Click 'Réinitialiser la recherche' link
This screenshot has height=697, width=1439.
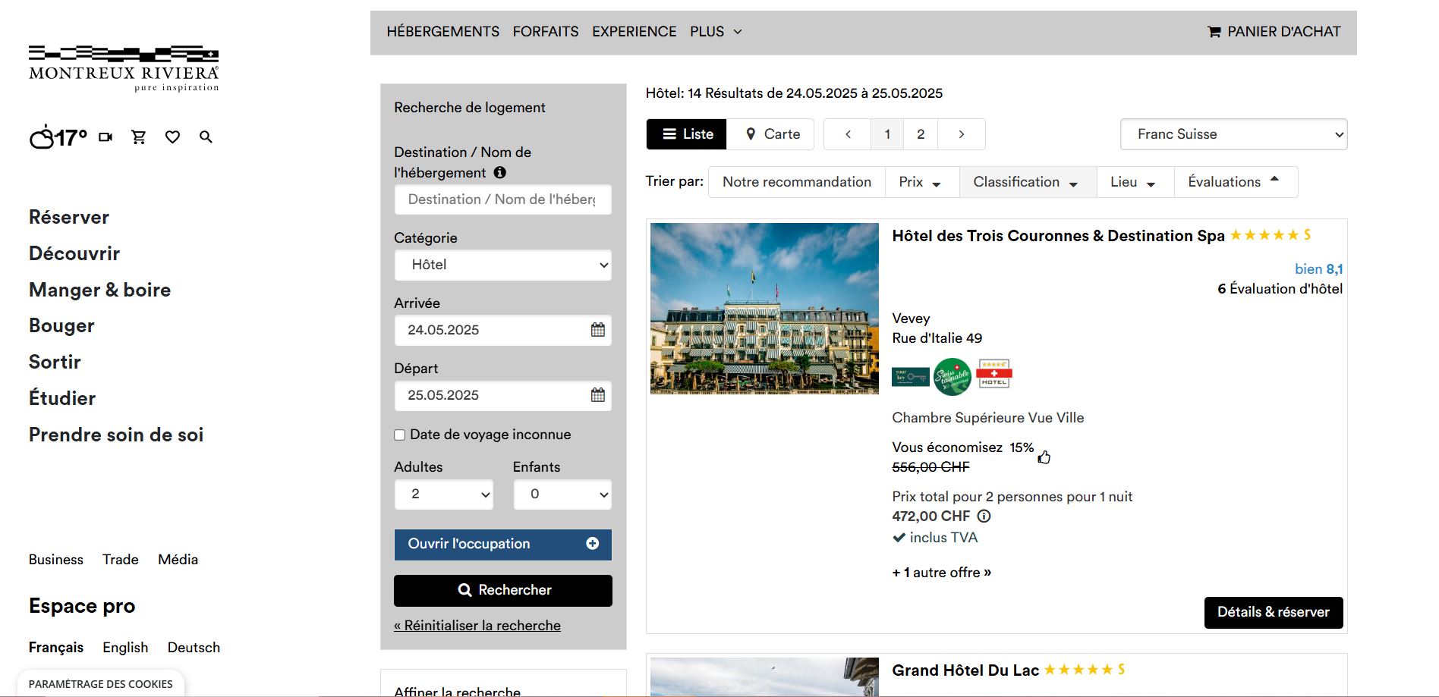tap(477, 626)
